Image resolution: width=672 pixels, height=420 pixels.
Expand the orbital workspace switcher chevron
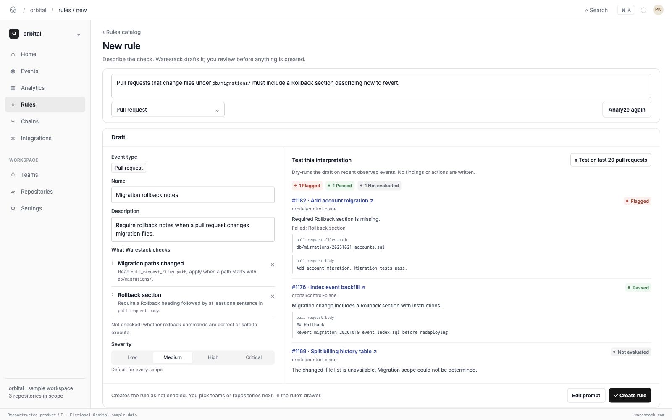[79, 34]
